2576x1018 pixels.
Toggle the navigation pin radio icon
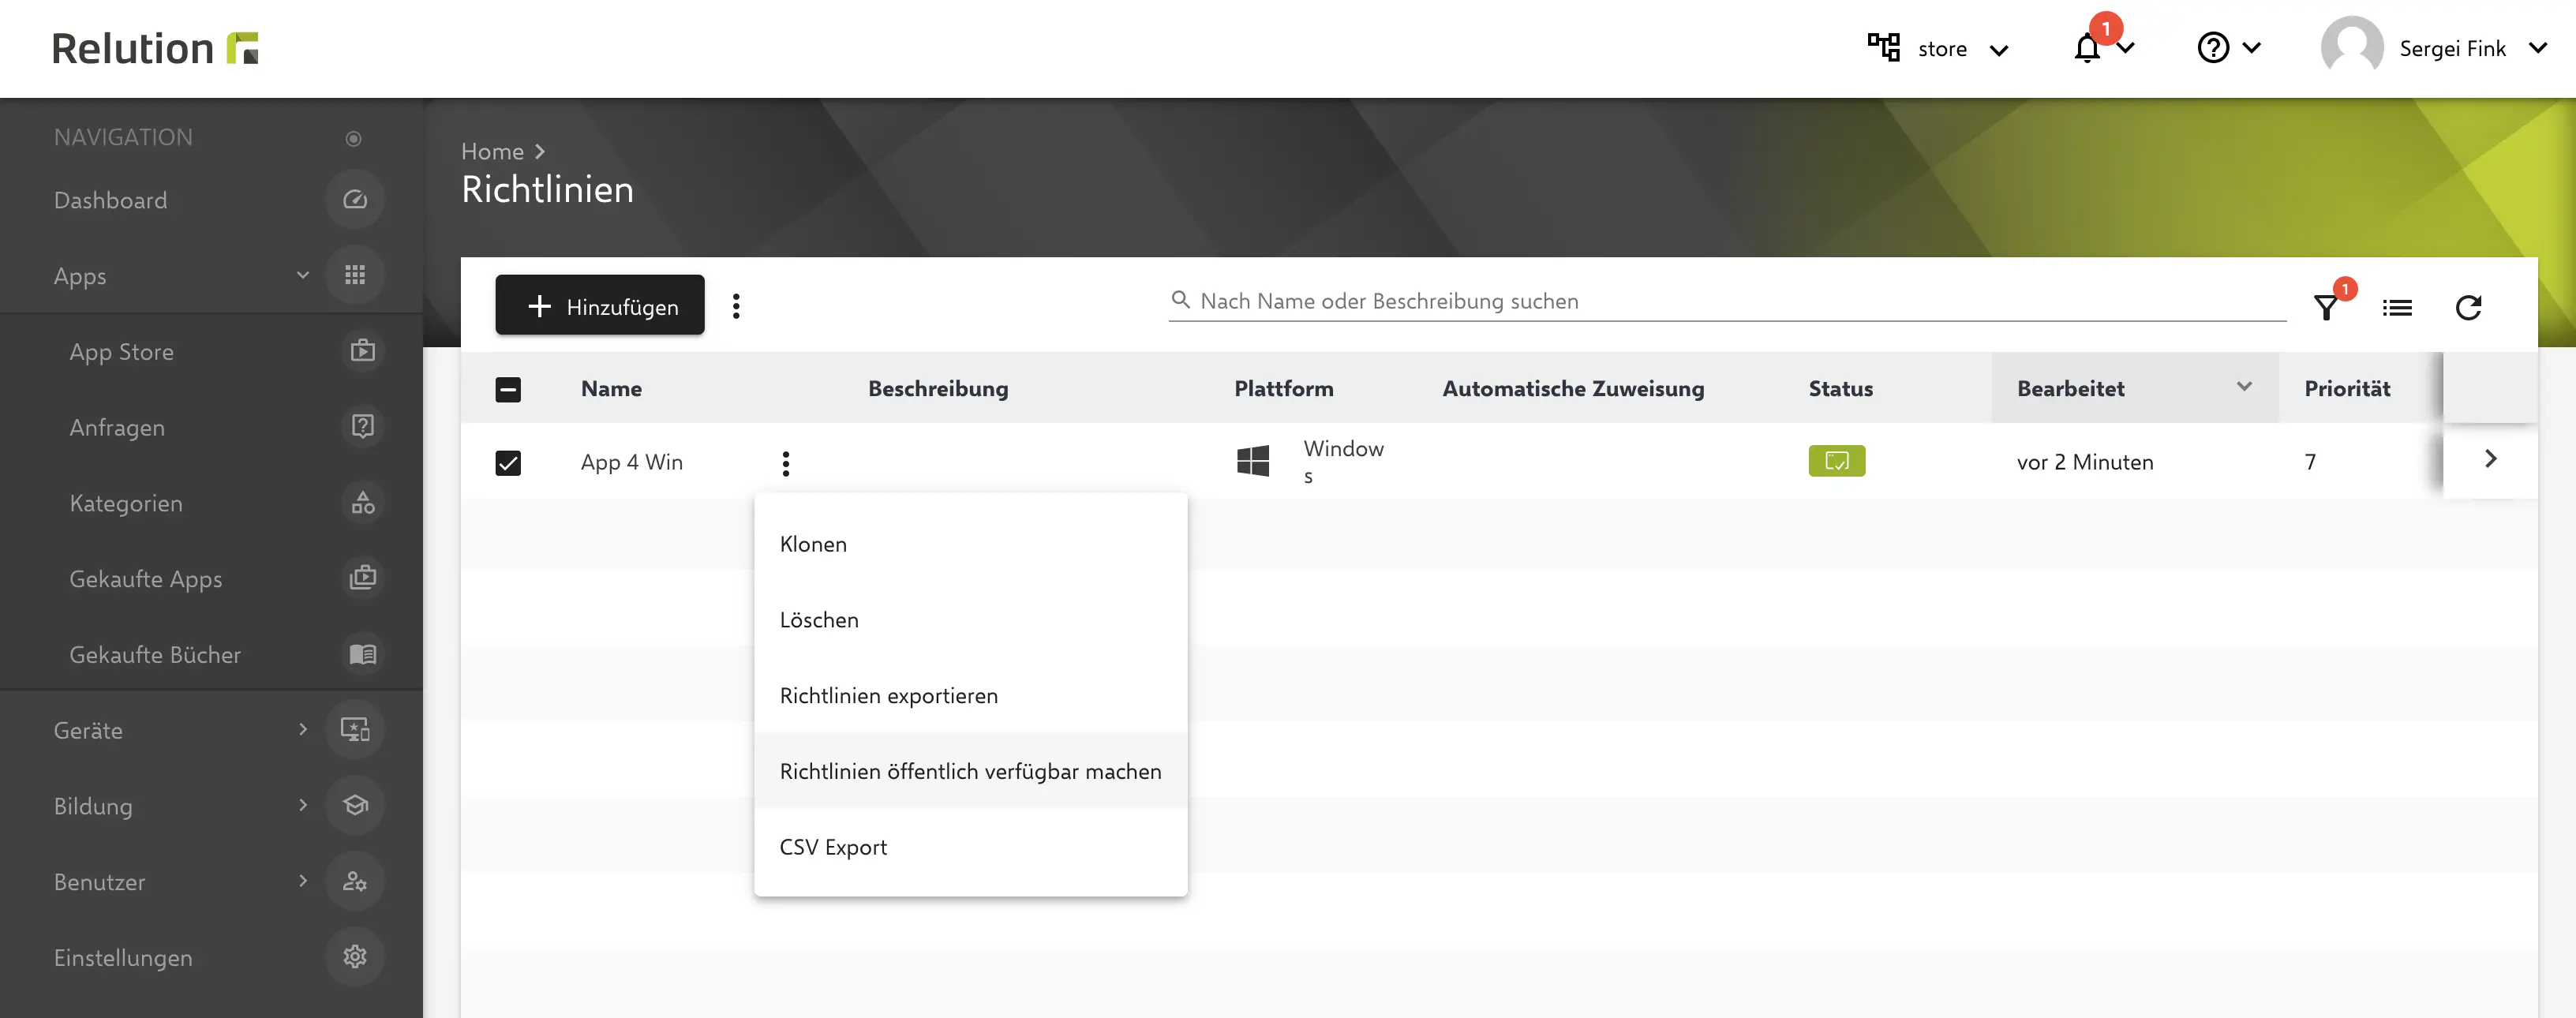(x=353, y=138)
